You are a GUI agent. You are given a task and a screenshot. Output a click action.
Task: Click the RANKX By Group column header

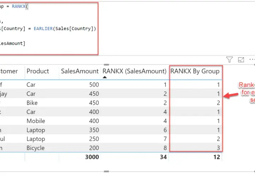(195, 71)
